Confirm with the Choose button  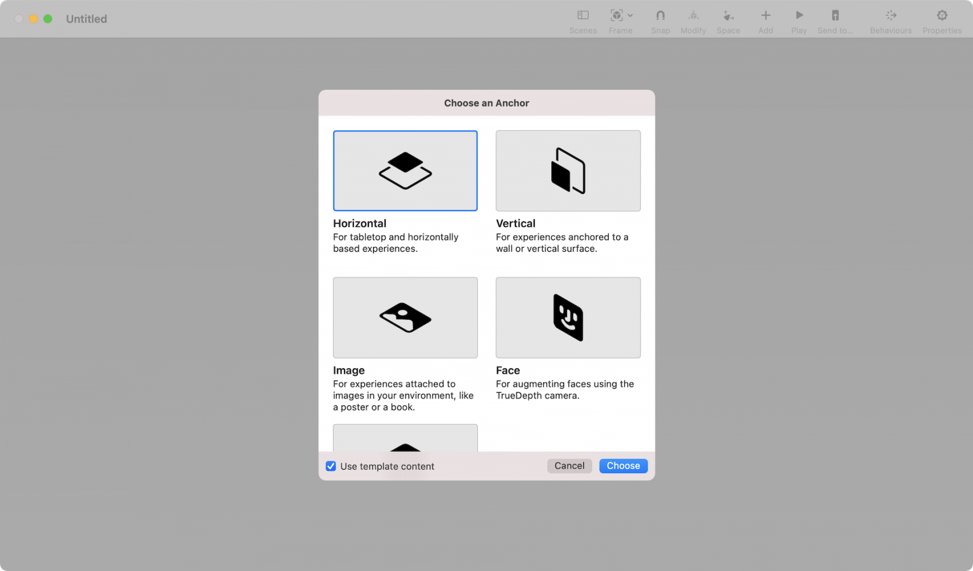click(623, 466)
